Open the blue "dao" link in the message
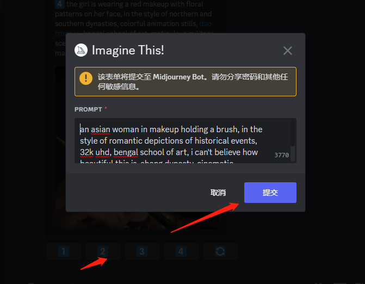 (x=205, y=24)
